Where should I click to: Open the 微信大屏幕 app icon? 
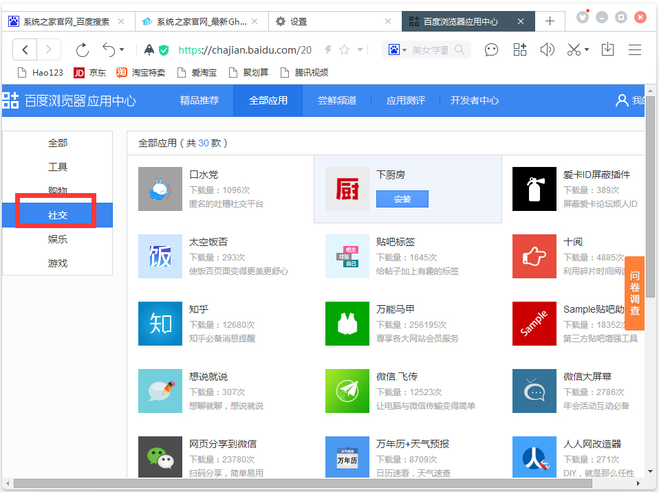click(534, 391)
